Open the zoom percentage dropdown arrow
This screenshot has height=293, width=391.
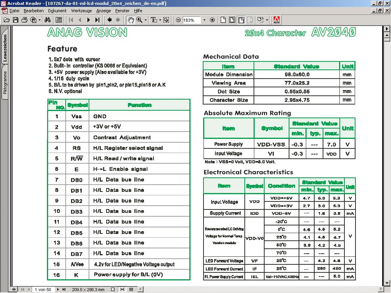point(205,20)
